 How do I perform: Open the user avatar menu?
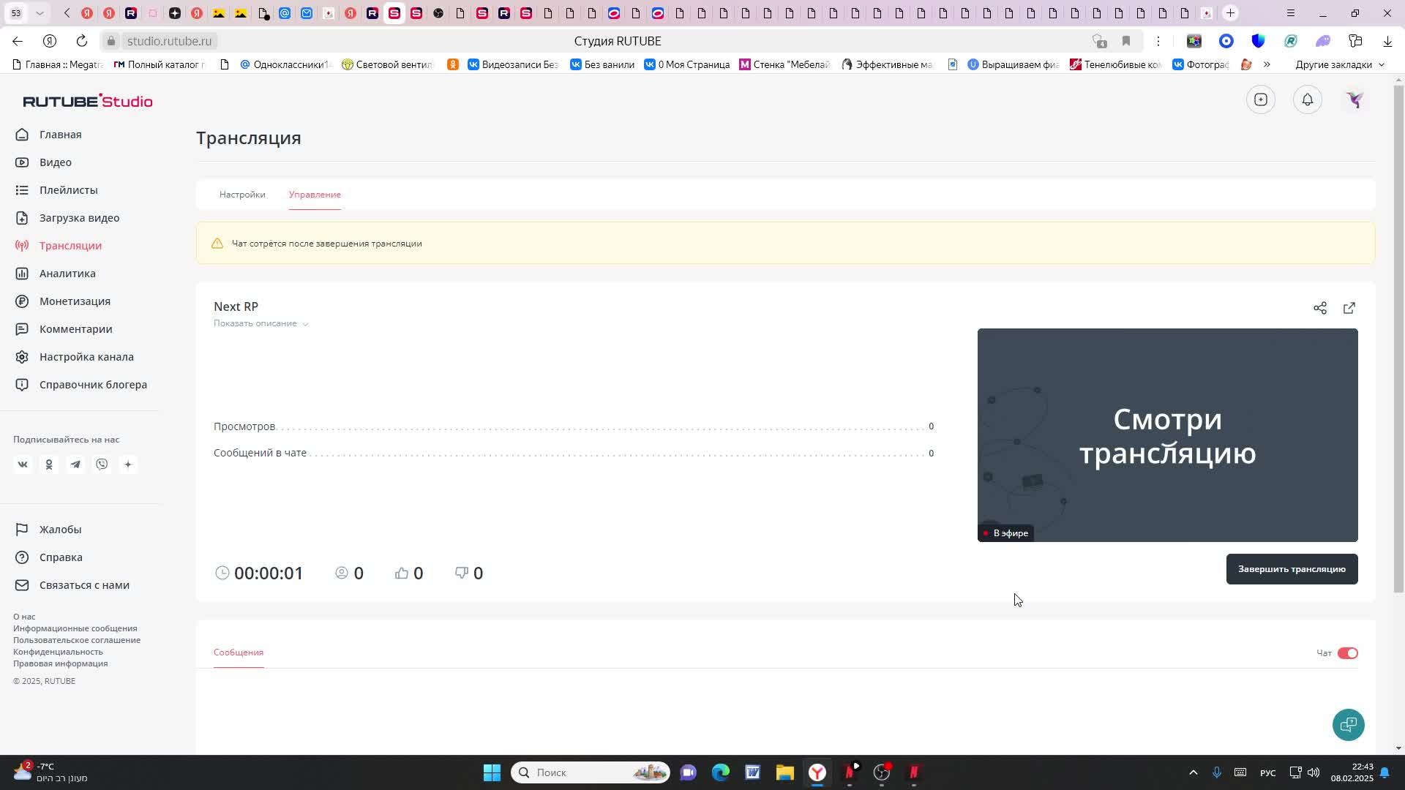[x=1355, y=99]
